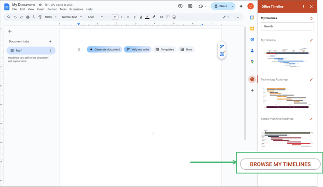Open Google Tasks side panel icon

coord(252,40)
